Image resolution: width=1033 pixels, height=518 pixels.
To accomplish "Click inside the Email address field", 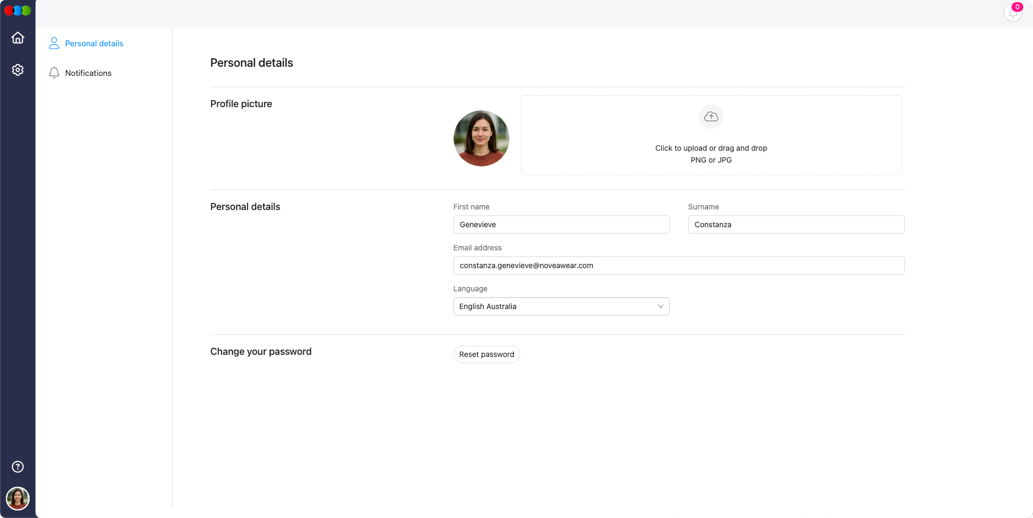I will click(678, 265).
